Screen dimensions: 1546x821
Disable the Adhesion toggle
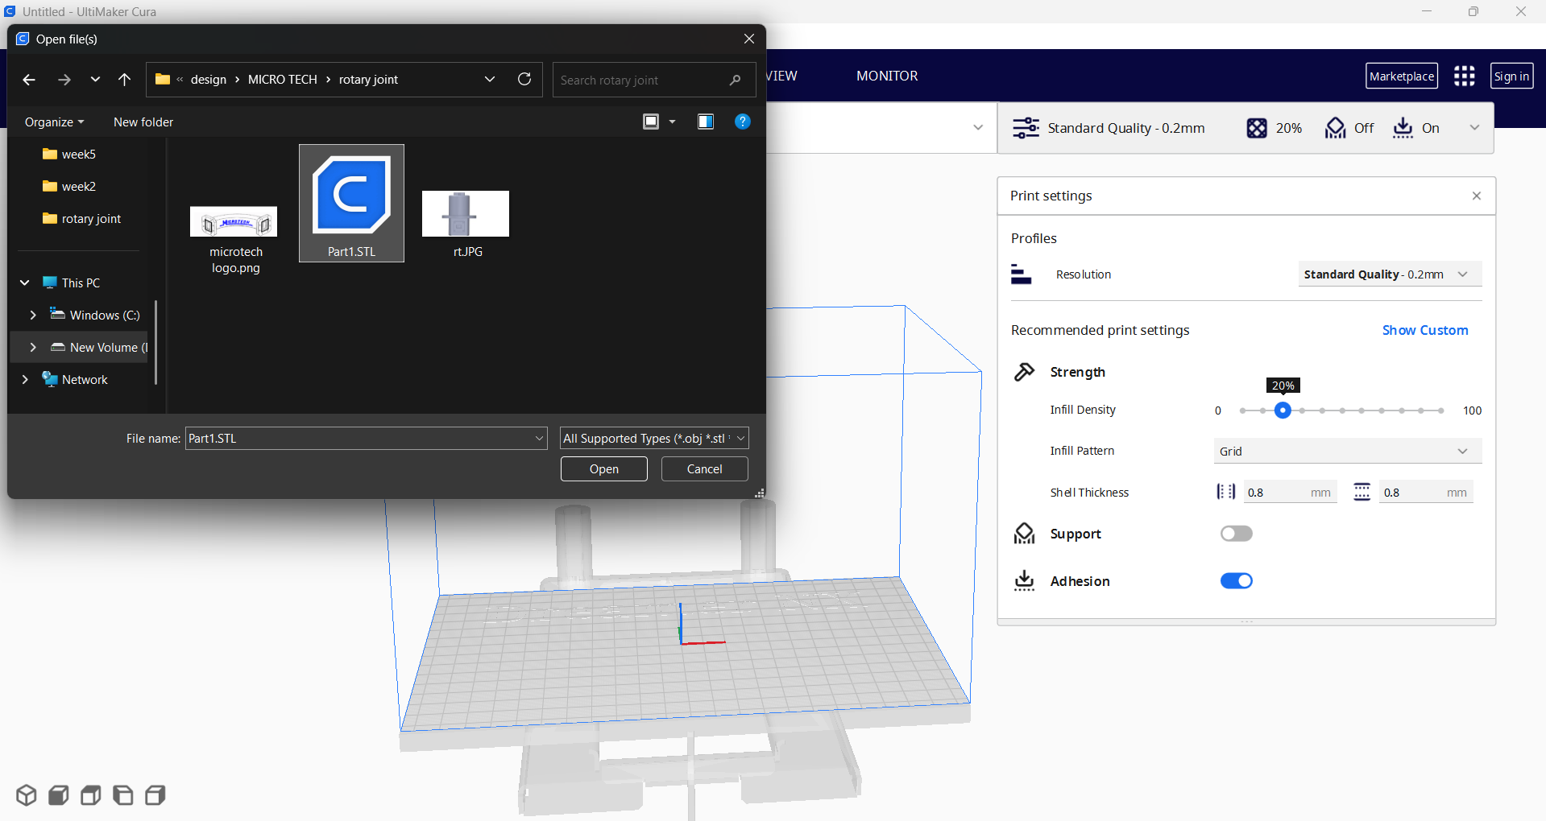point(1236,581)
